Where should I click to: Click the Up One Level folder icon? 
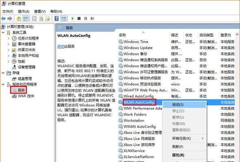[19, 19]
